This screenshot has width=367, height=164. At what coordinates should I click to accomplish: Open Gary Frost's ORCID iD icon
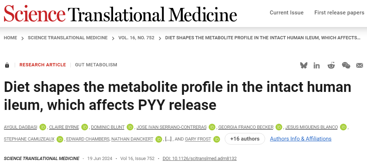216,139
